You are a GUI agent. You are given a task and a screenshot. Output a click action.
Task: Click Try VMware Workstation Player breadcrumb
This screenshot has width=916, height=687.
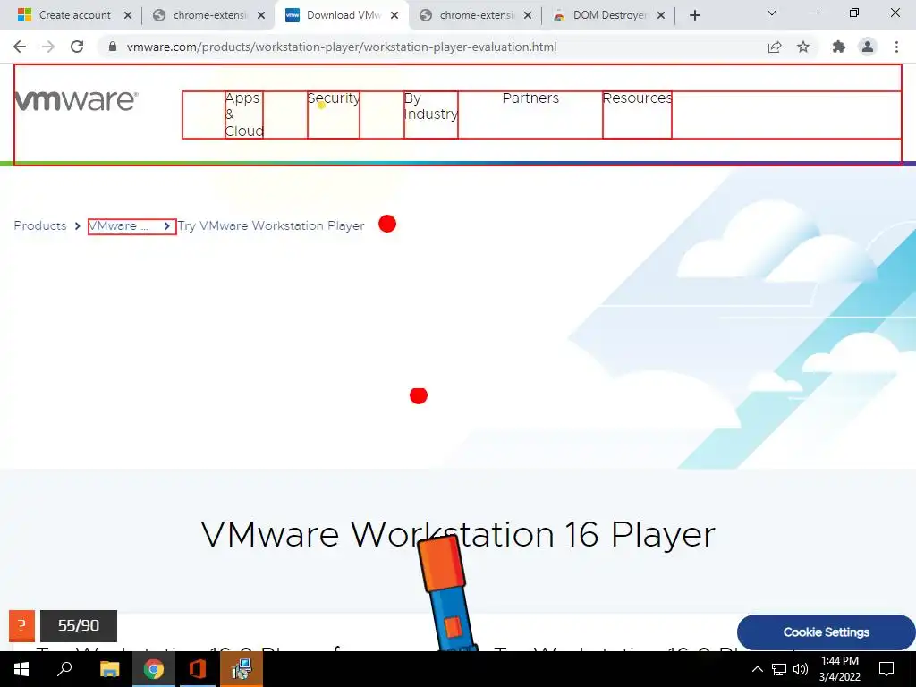point(271,225)
